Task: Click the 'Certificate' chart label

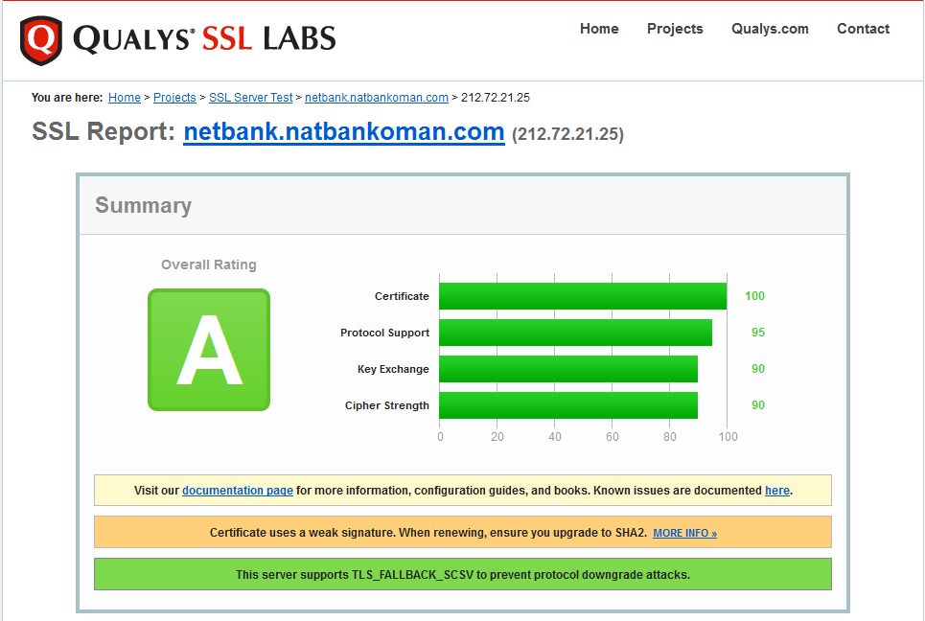Action: (402, 296)
